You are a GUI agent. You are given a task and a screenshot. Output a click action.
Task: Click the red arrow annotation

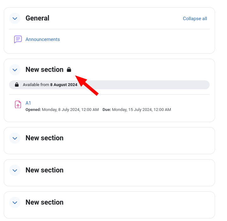(x=87, y=85)
